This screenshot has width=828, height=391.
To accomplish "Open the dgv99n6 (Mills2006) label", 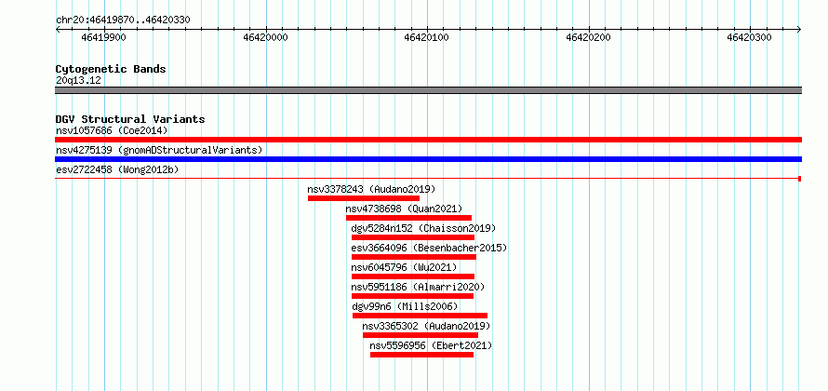I will (x=405, y=306).
